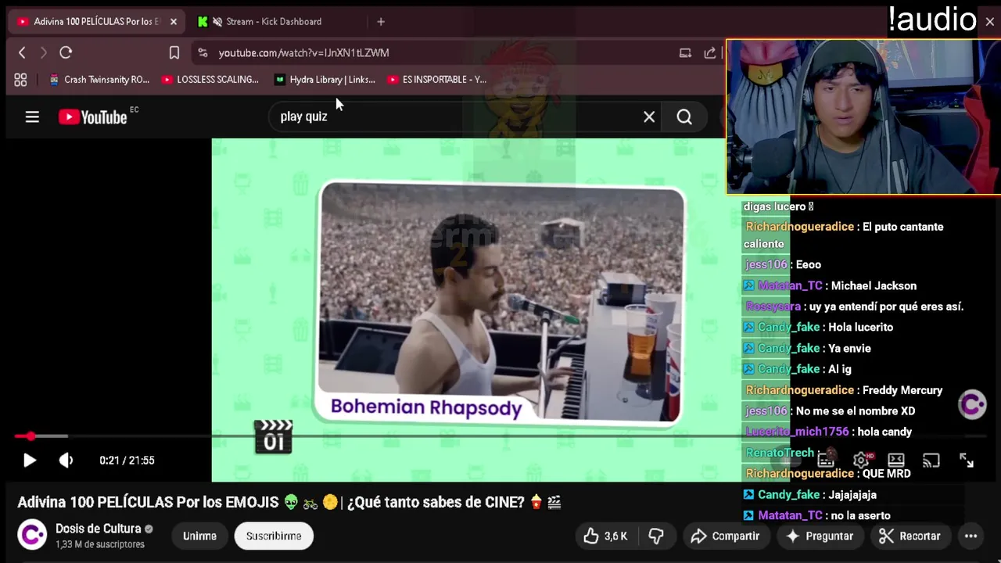Click chat message no la aserto
1001x563 pixels.
pos(860,516)
